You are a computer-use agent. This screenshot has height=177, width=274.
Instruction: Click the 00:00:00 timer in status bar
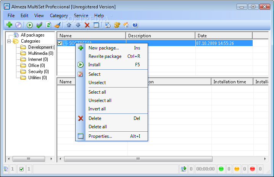(x=205, y=169)
